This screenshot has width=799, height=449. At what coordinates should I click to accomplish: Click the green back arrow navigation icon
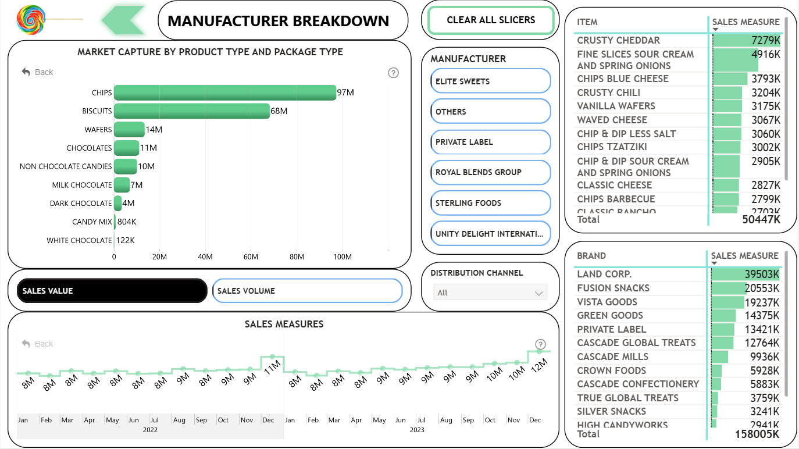tap(123, 20)
